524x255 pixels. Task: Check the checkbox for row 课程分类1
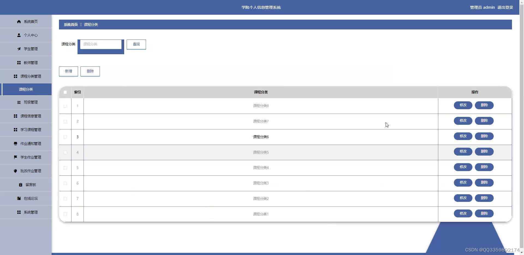coord(65,214)
